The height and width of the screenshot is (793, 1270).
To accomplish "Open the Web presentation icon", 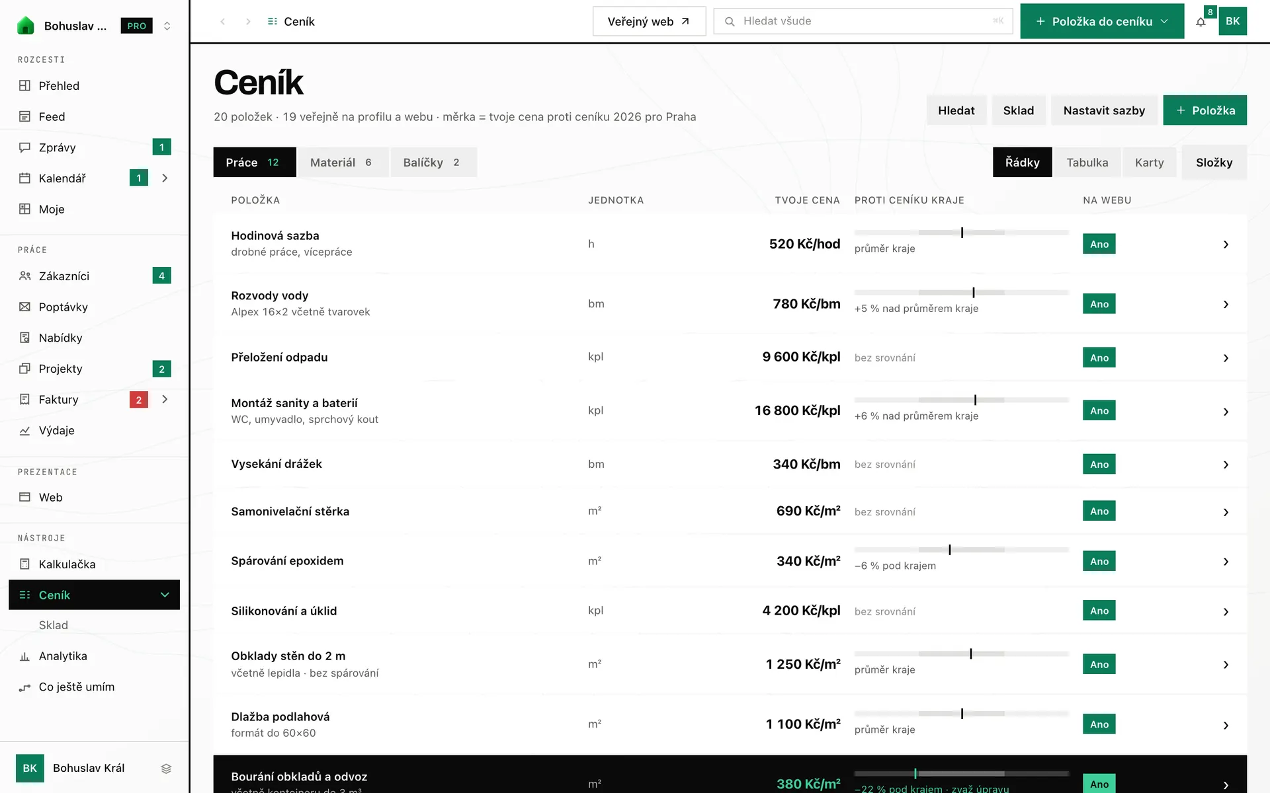I will tap(24, 497).
